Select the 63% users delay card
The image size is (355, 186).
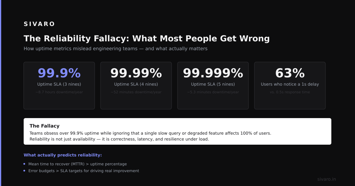pos(290,86)
